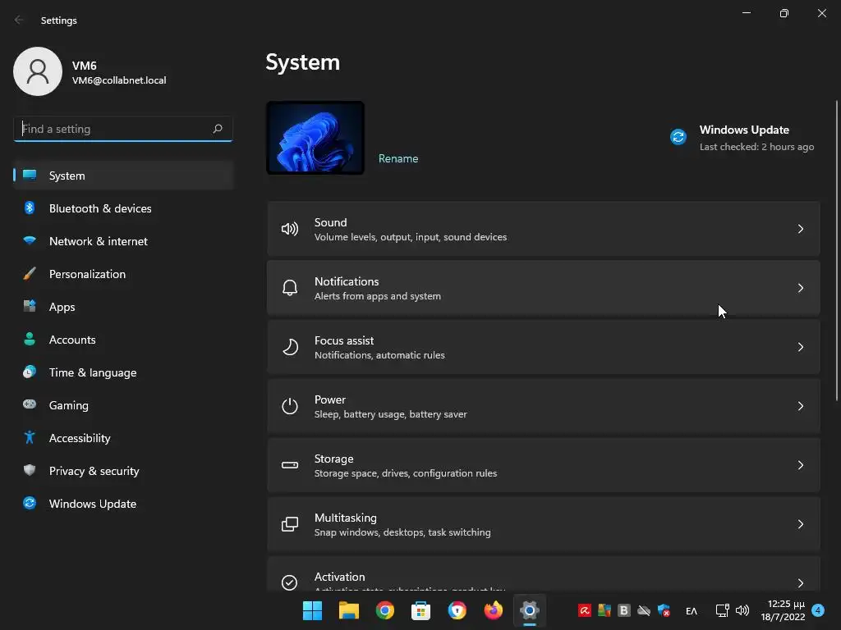841x630 pixels.
Task: Open Time & language settings
Action: 123,372
